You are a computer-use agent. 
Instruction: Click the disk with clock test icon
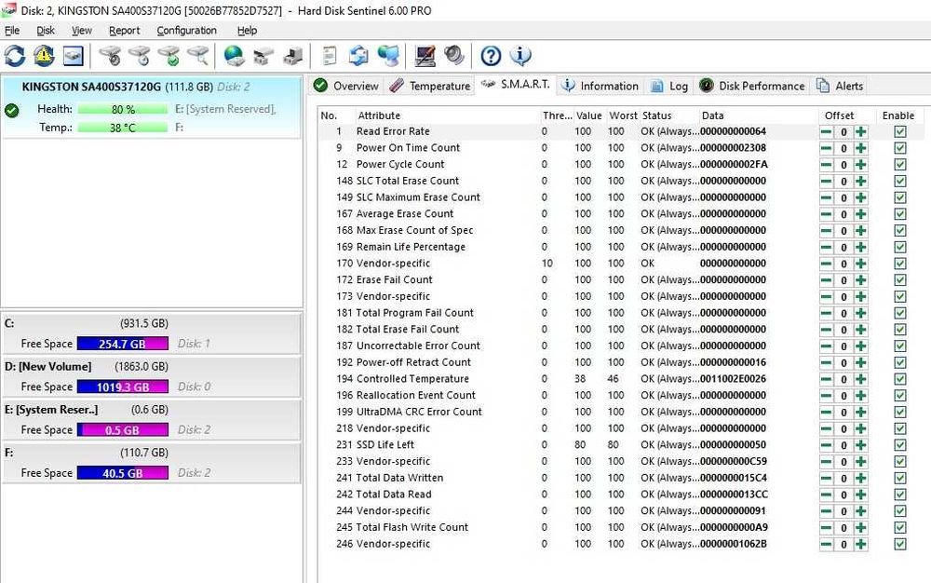[140, 57]
